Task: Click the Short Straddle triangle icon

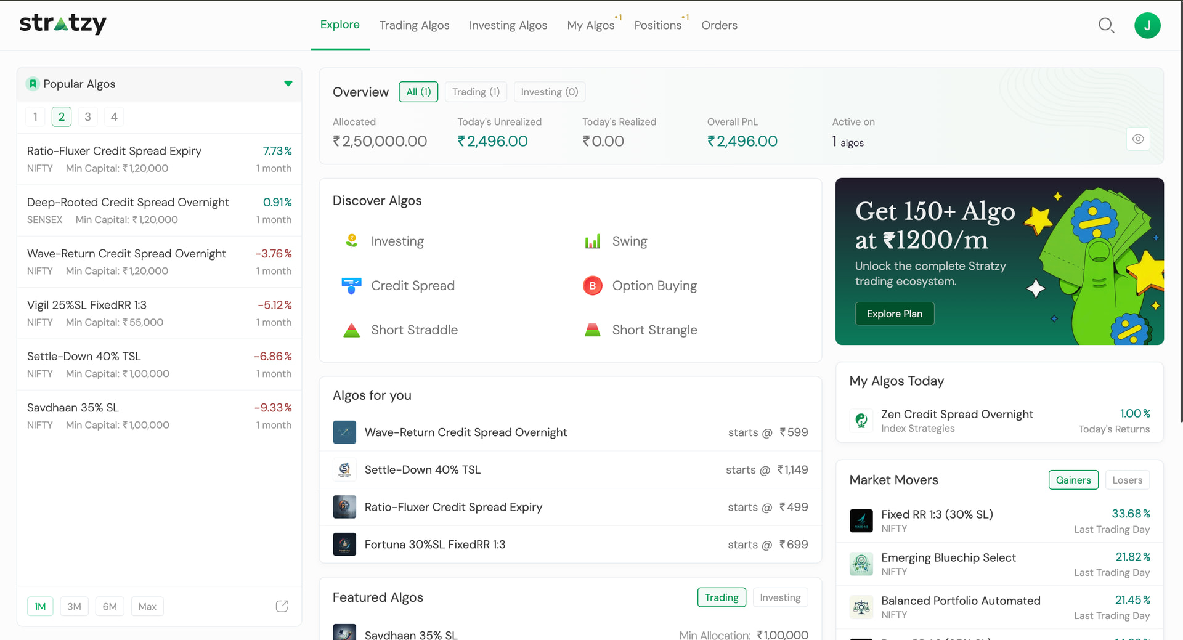Action: [351, 330]
